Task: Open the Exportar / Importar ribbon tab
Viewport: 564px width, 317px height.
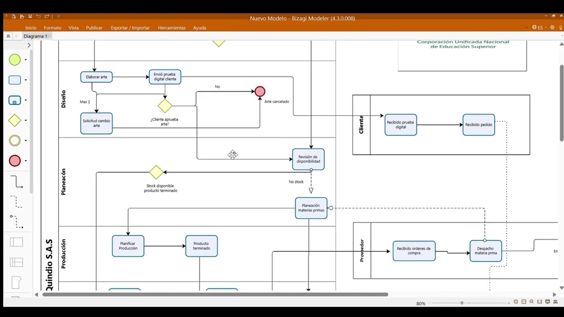Action: pos(130,28)
